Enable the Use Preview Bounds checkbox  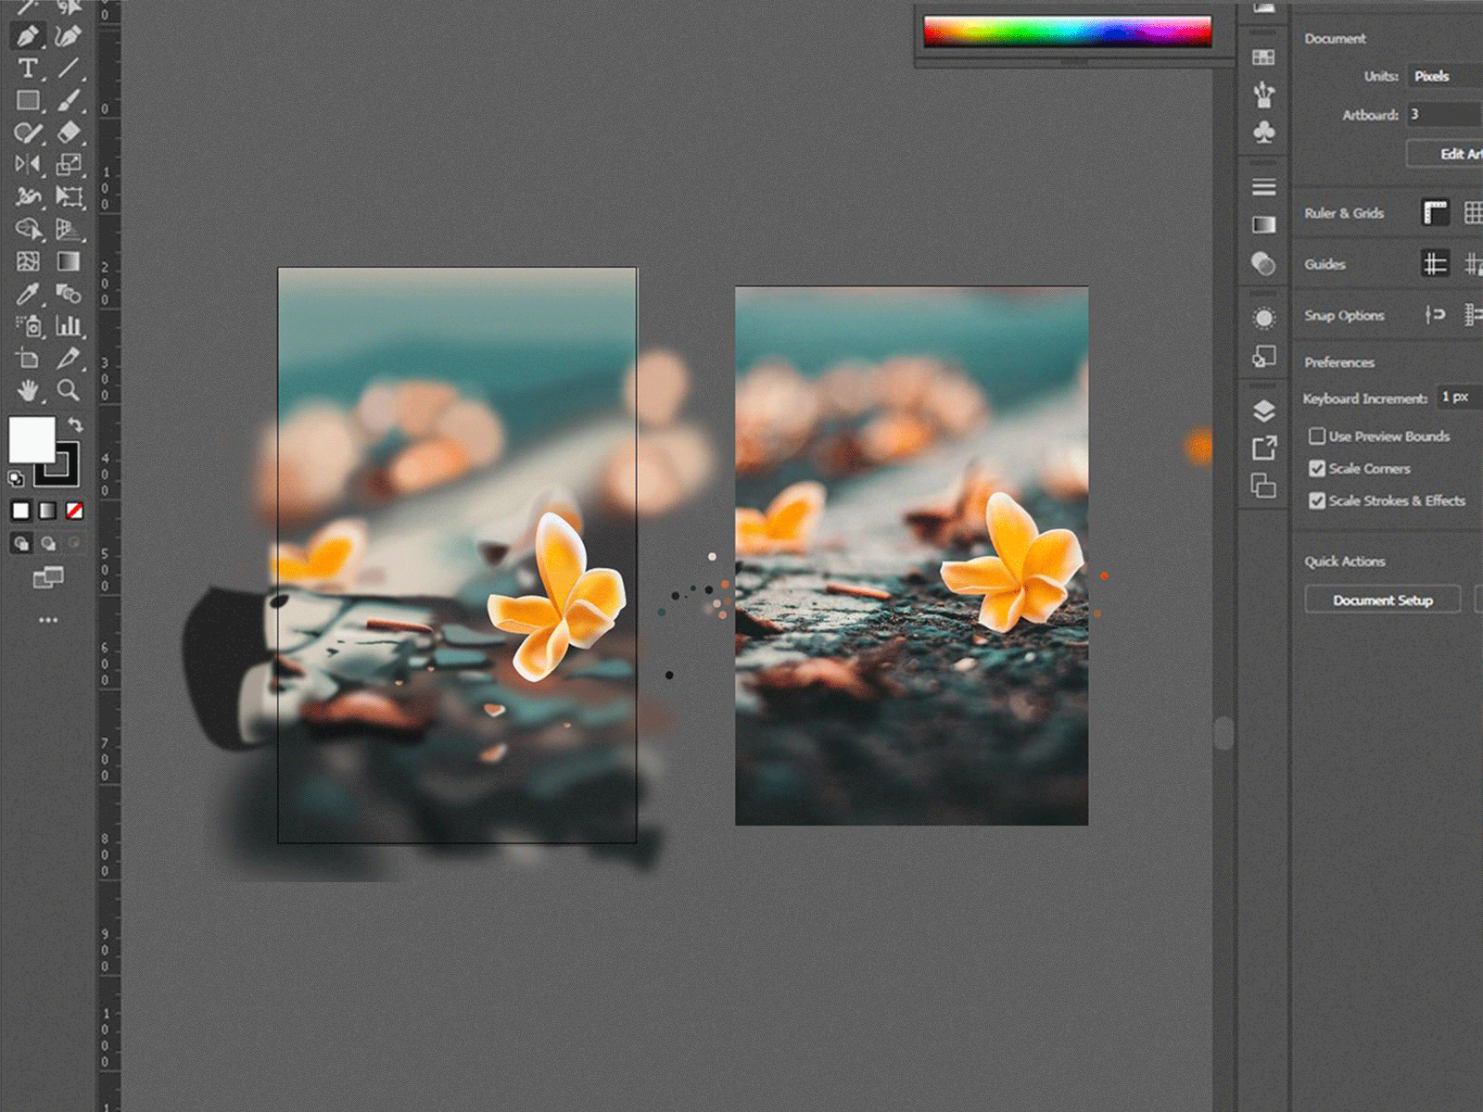point(1318,436)
